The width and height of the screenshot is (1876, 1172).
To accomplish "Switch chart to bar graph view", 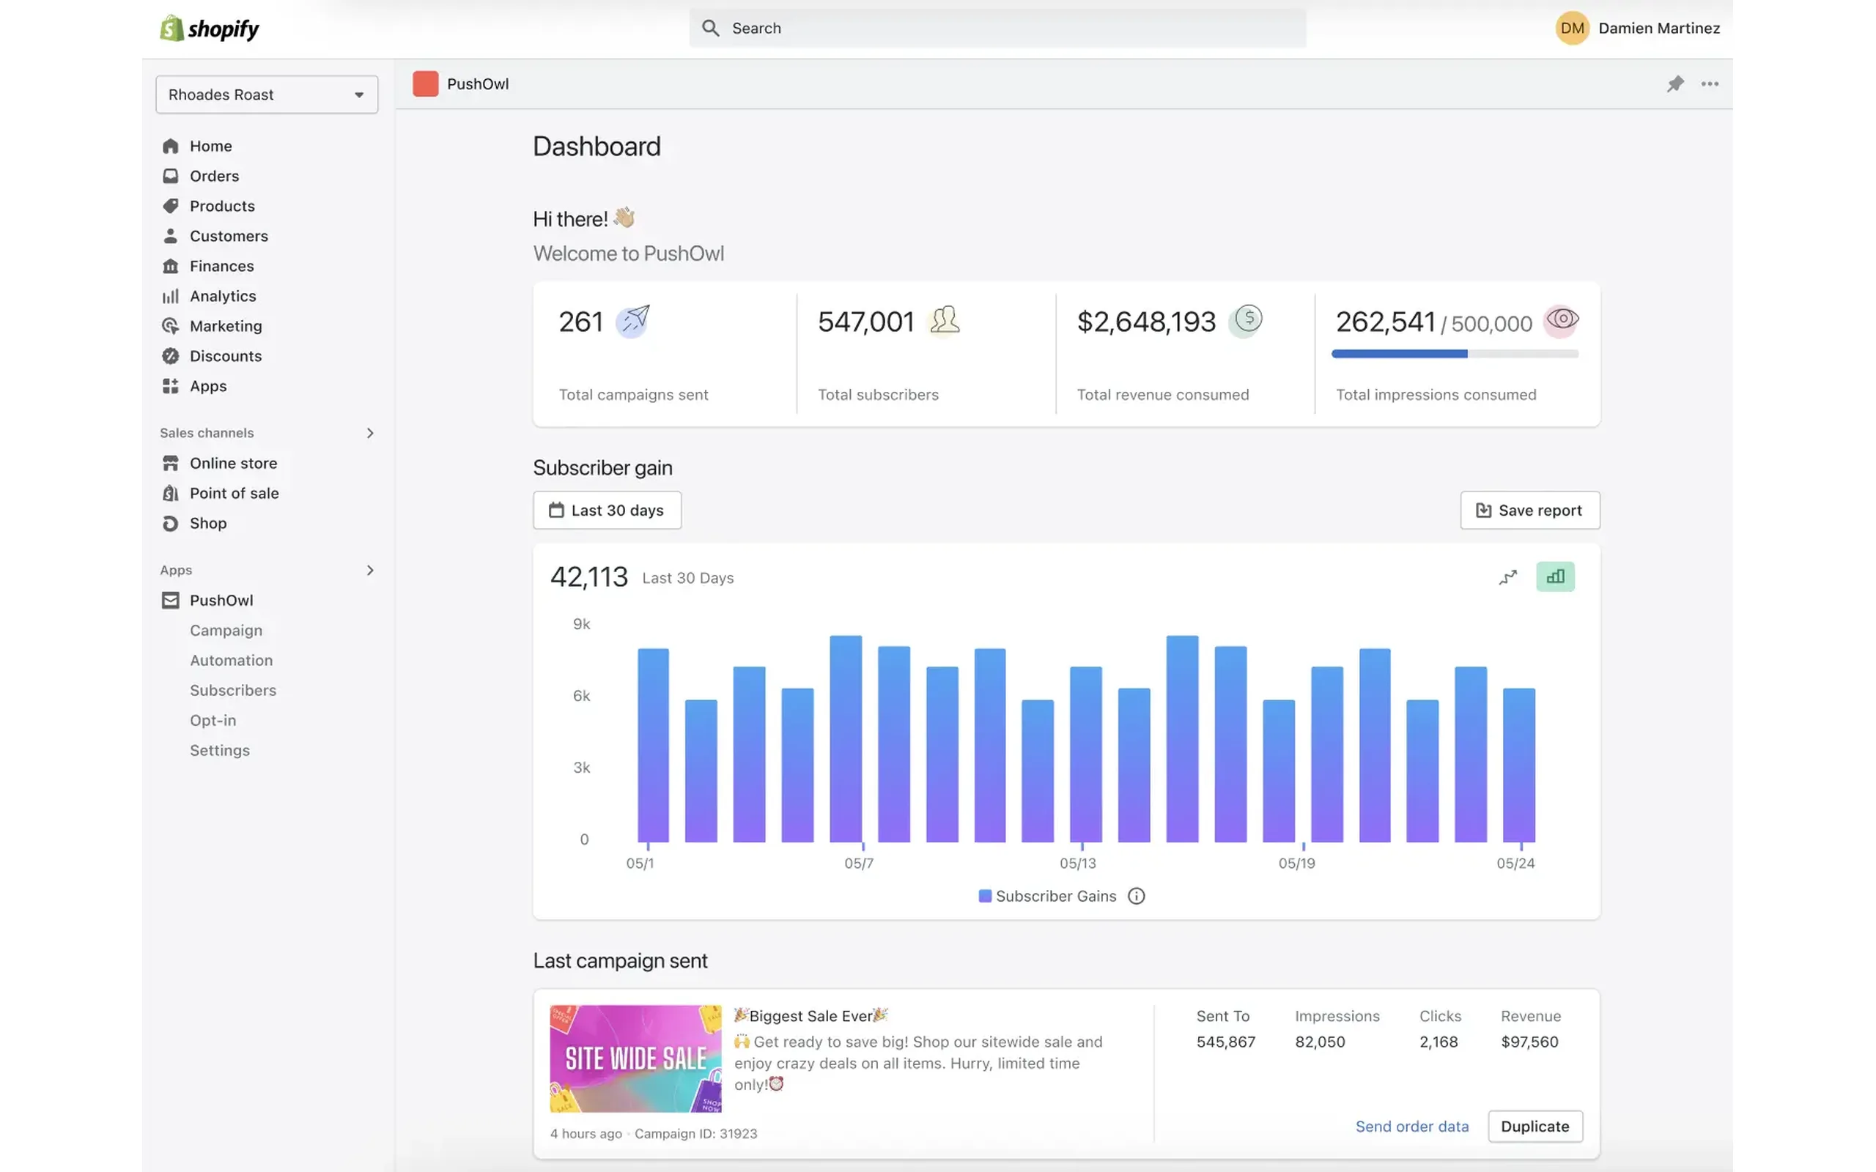I will pyautogui.click(x=1555, y=576).
